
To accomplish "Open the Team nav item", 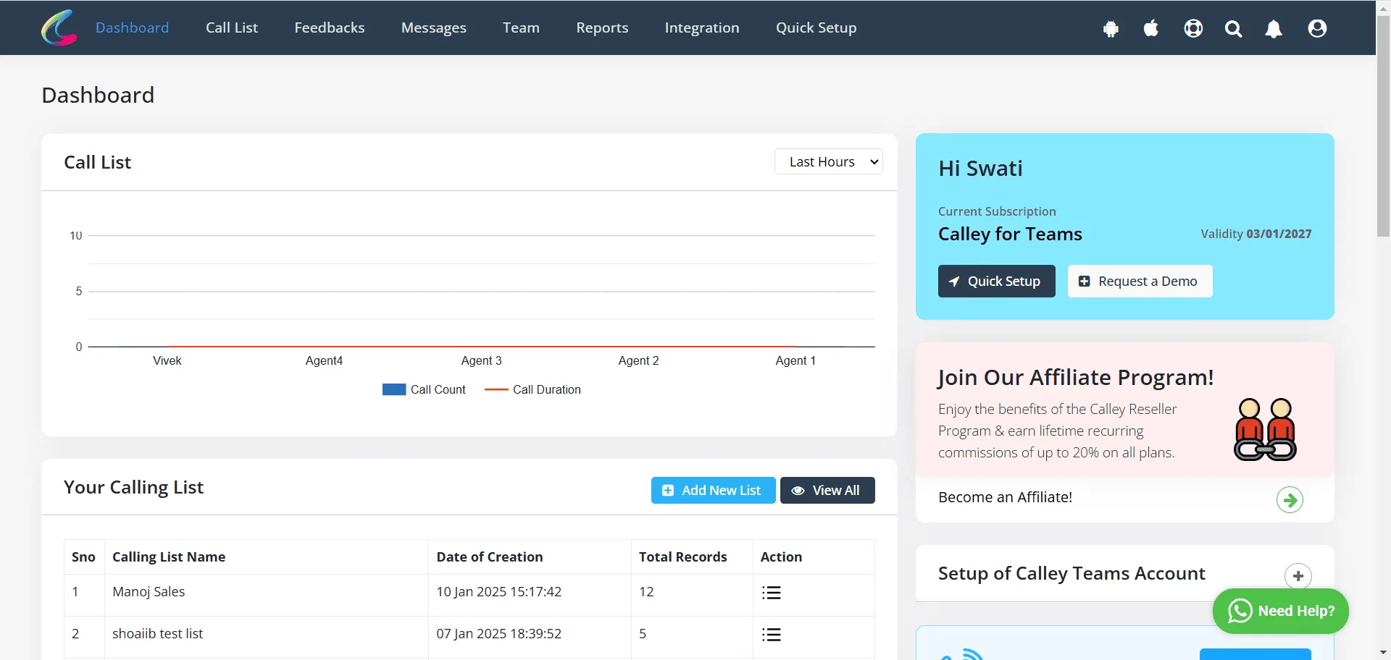I will (x=521, y=27).
